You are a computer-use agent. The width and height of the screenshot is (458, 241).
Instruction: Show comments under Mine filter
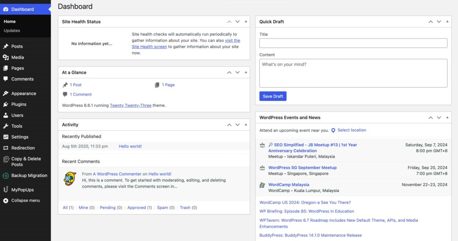(x=83, y=208)
